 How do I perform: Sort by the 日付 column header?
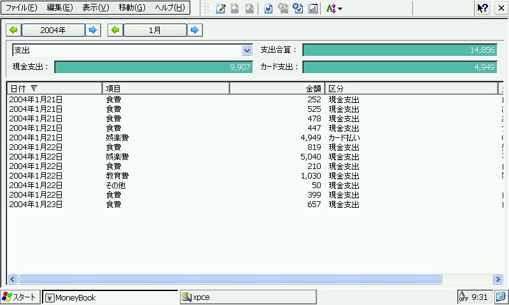(54, 88)
